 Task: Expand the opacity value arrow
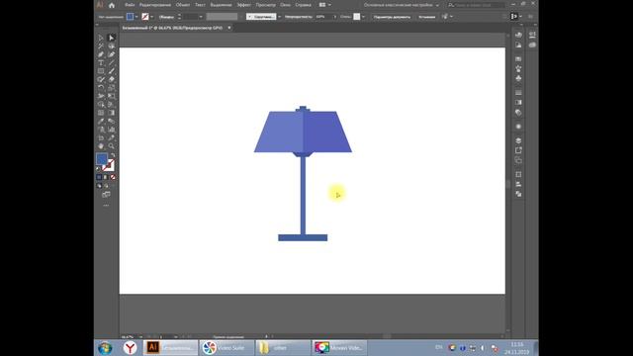point(334,17)
